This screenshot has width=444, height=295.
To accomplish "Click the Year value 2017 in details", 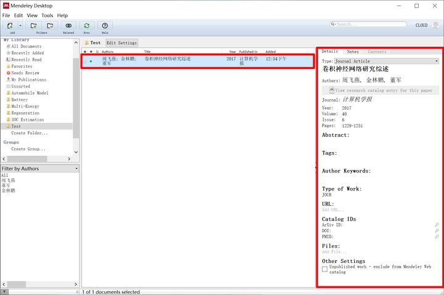I will (347, 108).
